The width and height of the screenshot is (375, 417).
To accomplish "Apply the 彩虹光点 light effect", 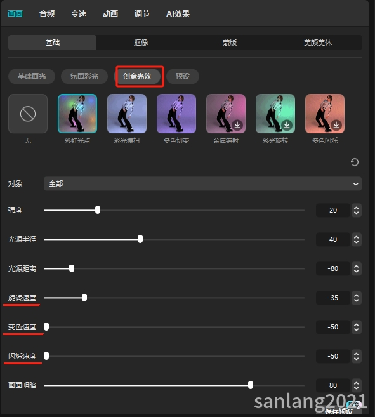I will click(x=77, y=114).
